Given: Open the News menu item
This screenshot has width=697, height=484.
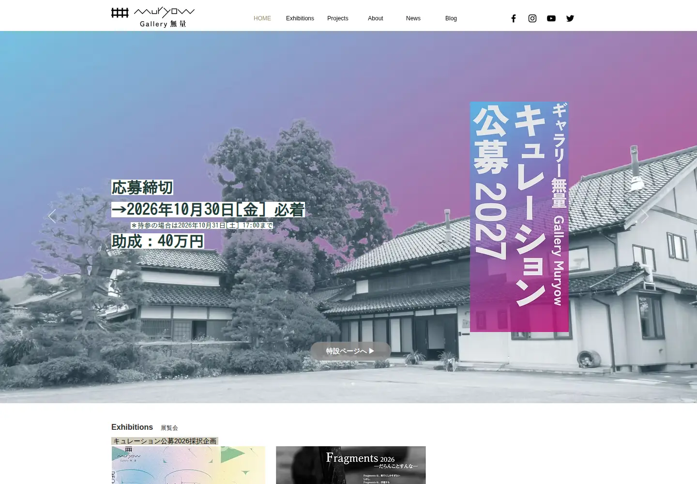Looking at the screenshot, I should pyautogui.click(x=413, y=18).
